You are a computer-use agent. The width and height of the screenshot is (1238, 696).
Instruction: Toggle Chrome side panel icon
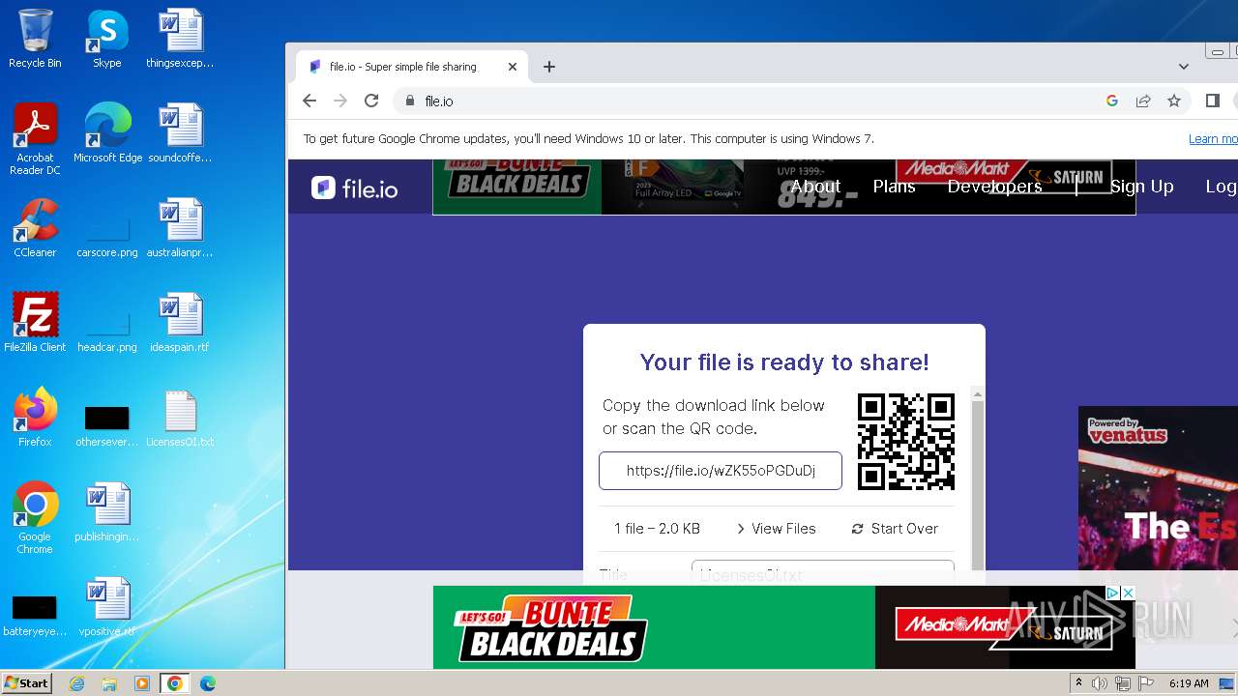click(1213, 101)
